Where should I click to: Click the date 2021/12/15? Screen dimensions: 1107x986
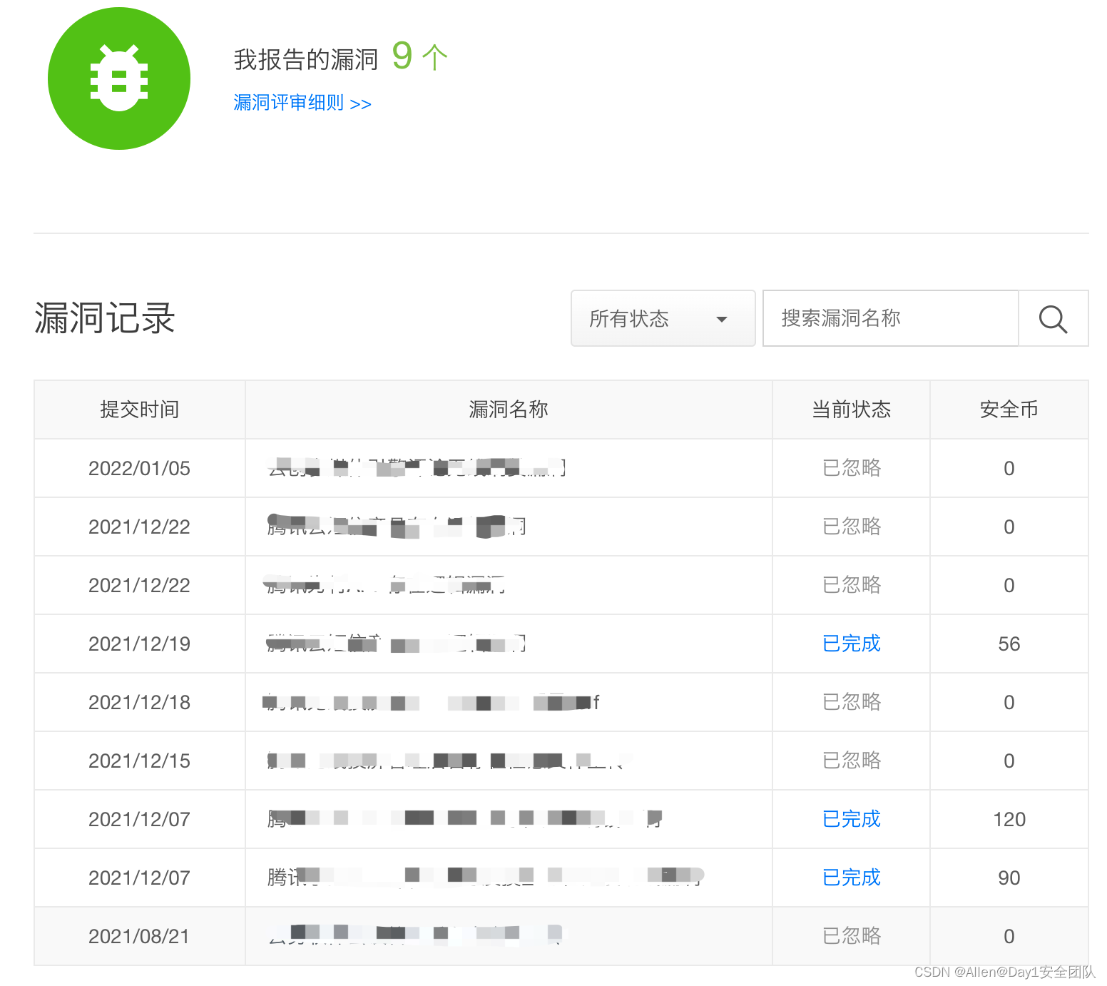click(x=140, y=761)
